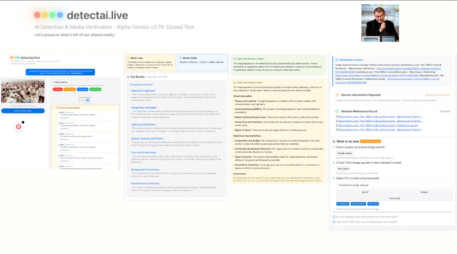Click the Lighting and Shadows heading
This screenshot has height=254, width=457.
pos(143,124)
